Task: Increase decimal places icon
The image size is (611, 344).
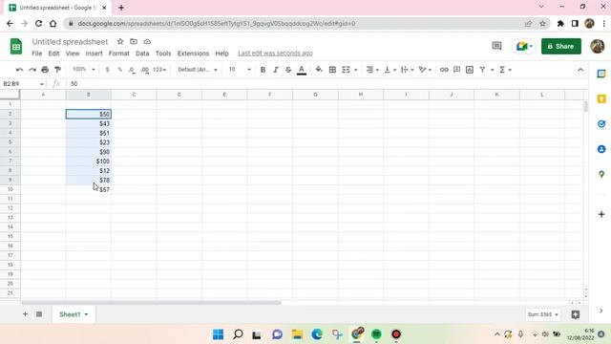Action: pos(144,70)
